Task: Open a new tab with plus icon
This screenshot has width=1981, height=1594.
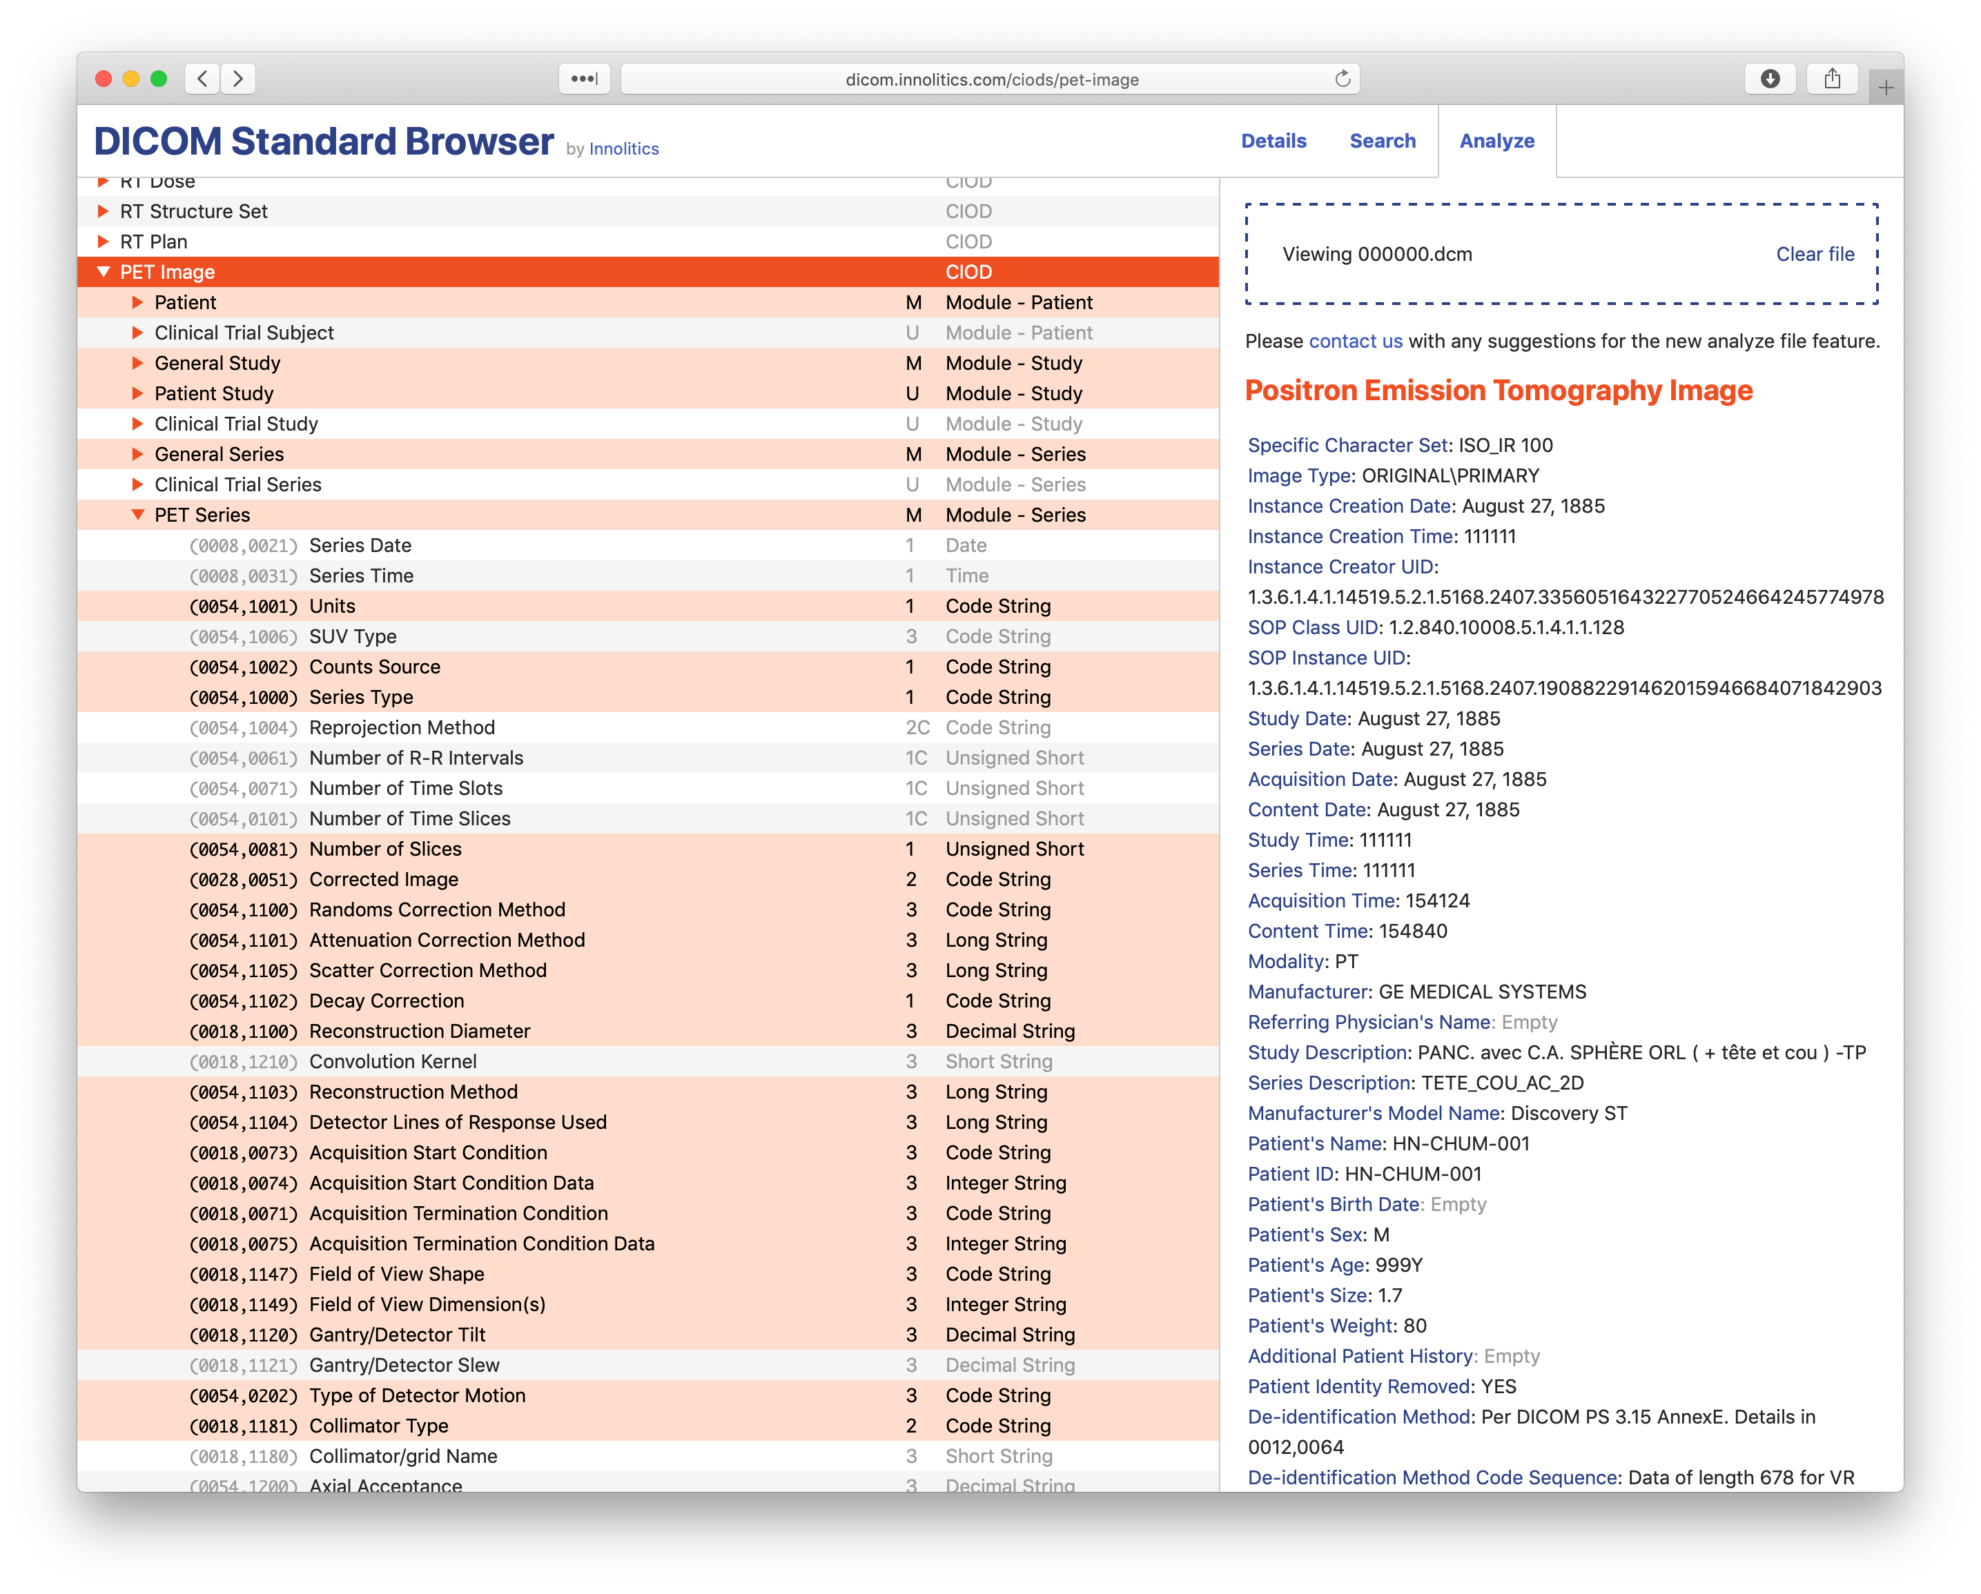Action: (1886, 88)
